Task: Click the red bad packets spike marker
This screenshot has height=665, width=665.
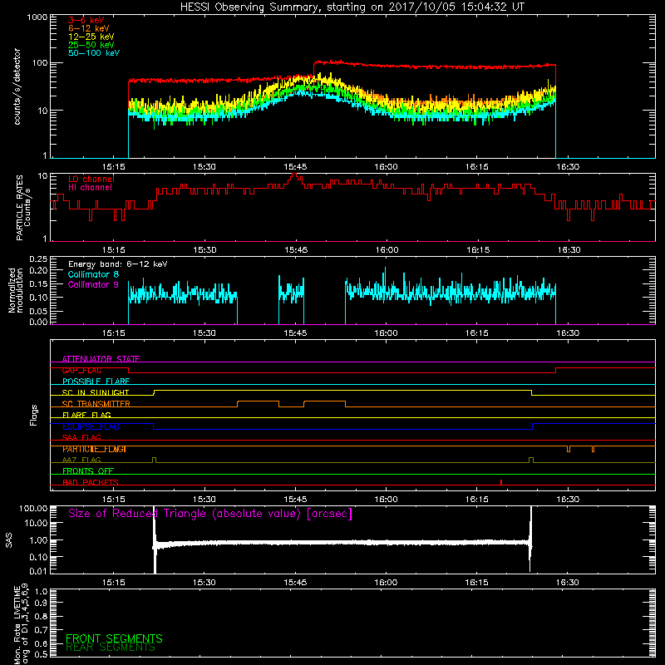Action: point(501,482)
